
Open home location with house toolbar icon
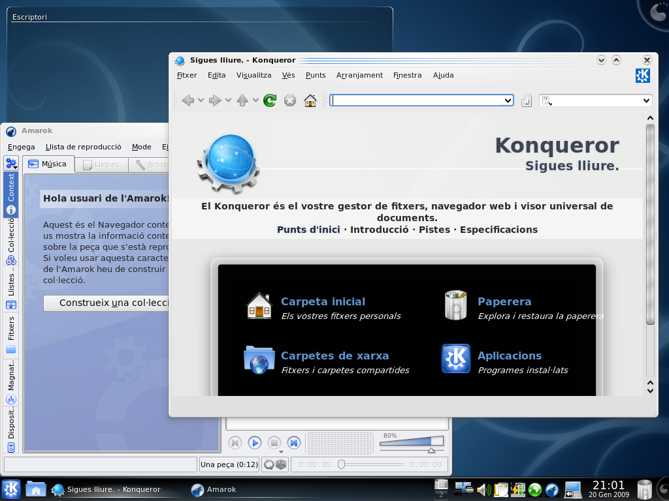click(x=310, y=100)
